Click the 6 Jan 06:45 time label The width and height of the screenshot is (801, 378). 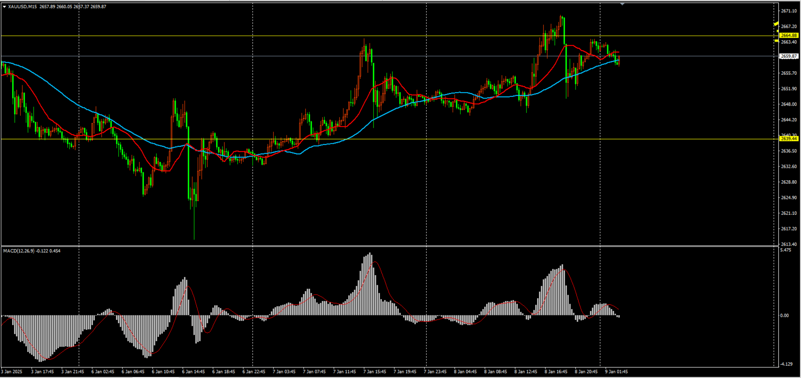tap(133, 372)
